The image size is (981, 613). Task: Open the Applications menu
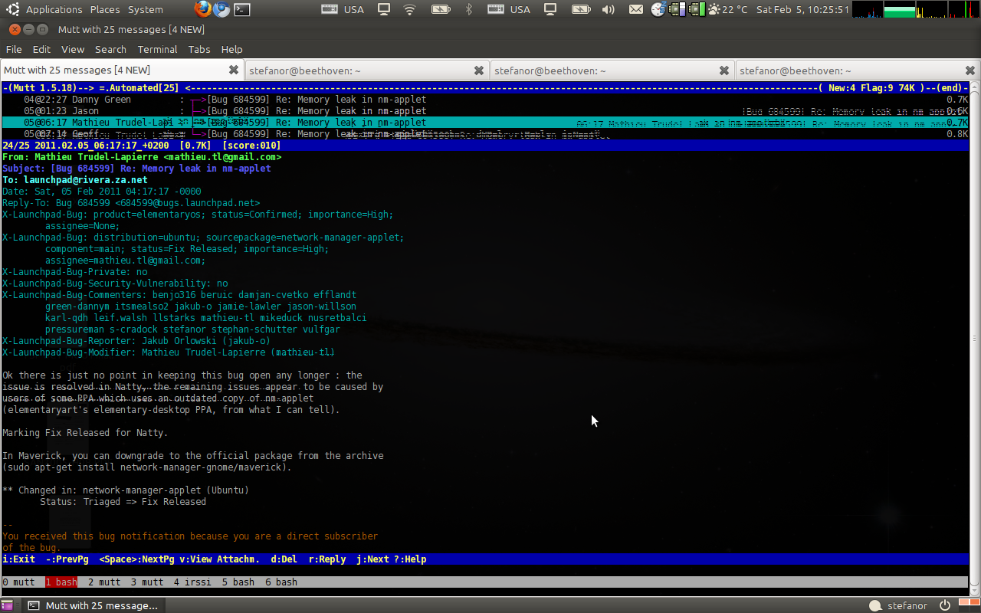[54, 9]
